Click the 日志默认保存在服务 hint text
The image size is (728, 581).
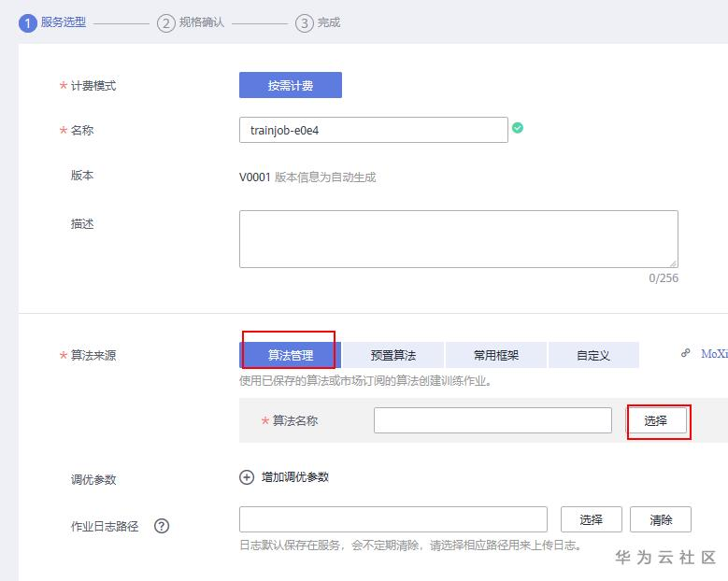(x=411, y=546)
